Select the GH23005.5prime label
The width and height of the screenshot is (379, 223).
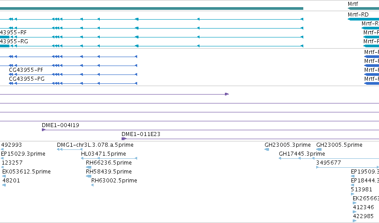(339, 145)
